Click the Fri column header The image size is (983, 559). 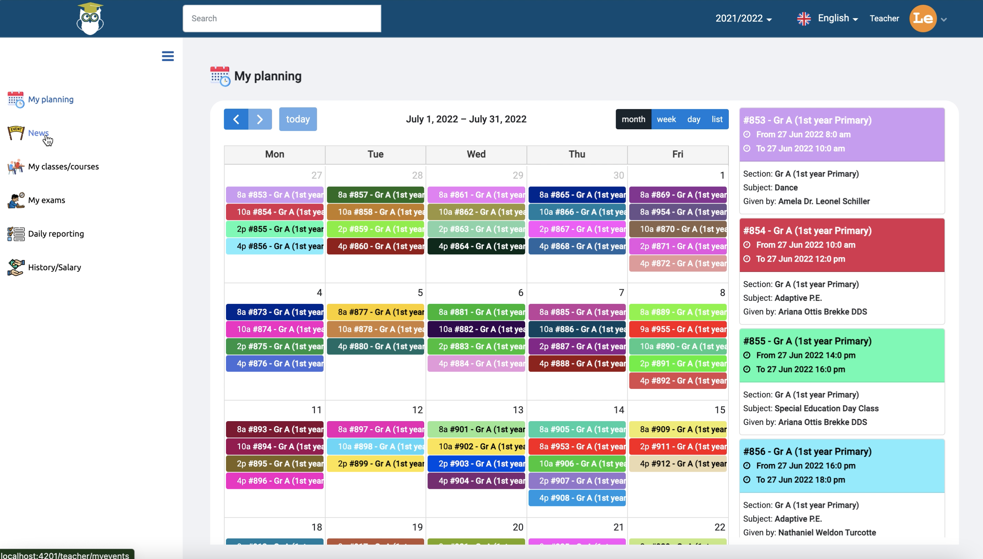[x=678, y=154]
